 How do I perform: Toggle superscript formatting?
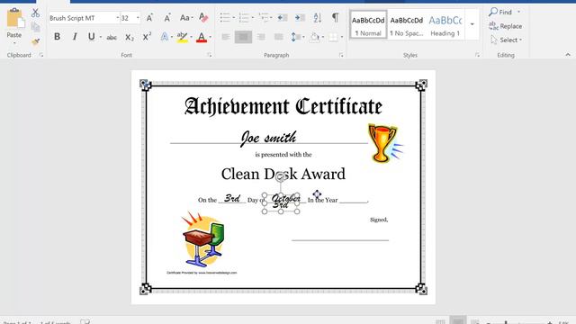pos(147,37)
